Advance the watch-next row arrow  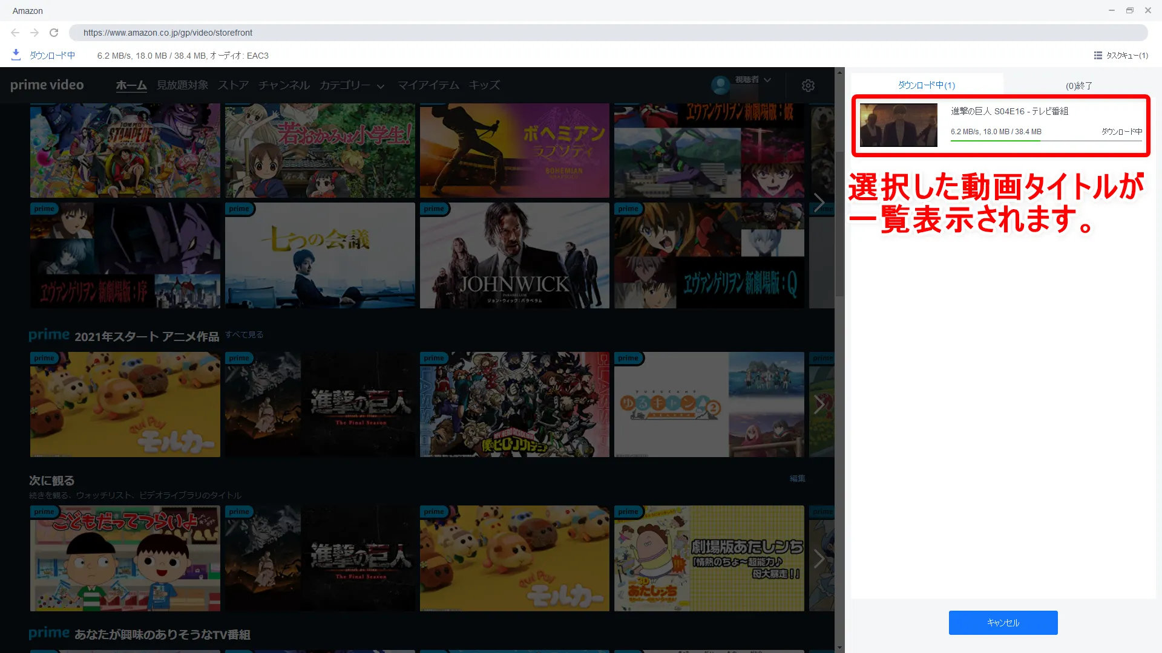pos(819,558)
